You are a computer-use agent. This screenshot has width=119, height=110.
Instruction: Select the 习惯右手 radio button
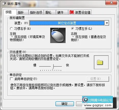pos(11,29)
